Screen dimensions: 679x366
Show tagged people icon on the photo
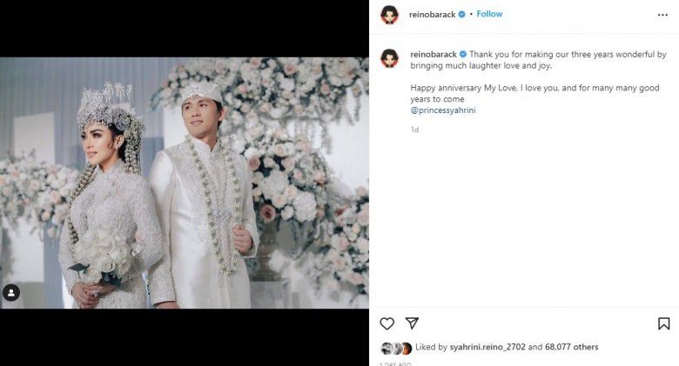pos(11,293)
